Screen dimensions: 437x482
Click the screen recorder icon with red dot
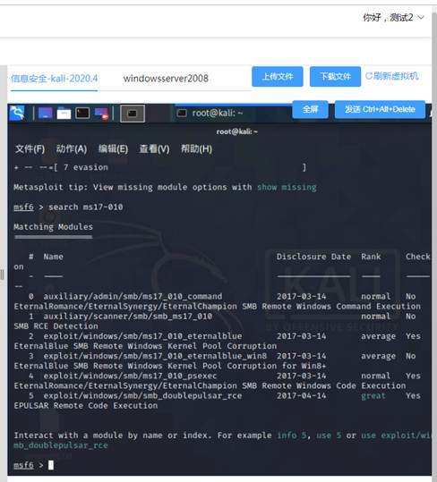click(x=101, y=113)
